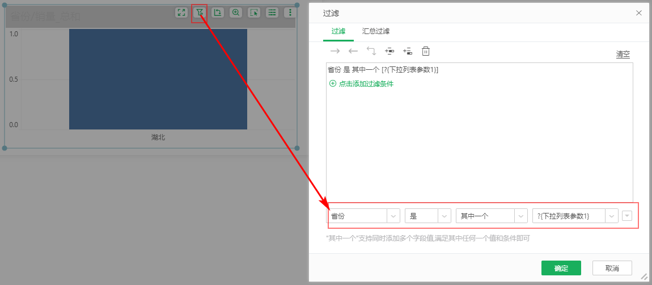Click the green 确定 button
Viewport: 652px width, 285px height.
click(x=561, y=269)
